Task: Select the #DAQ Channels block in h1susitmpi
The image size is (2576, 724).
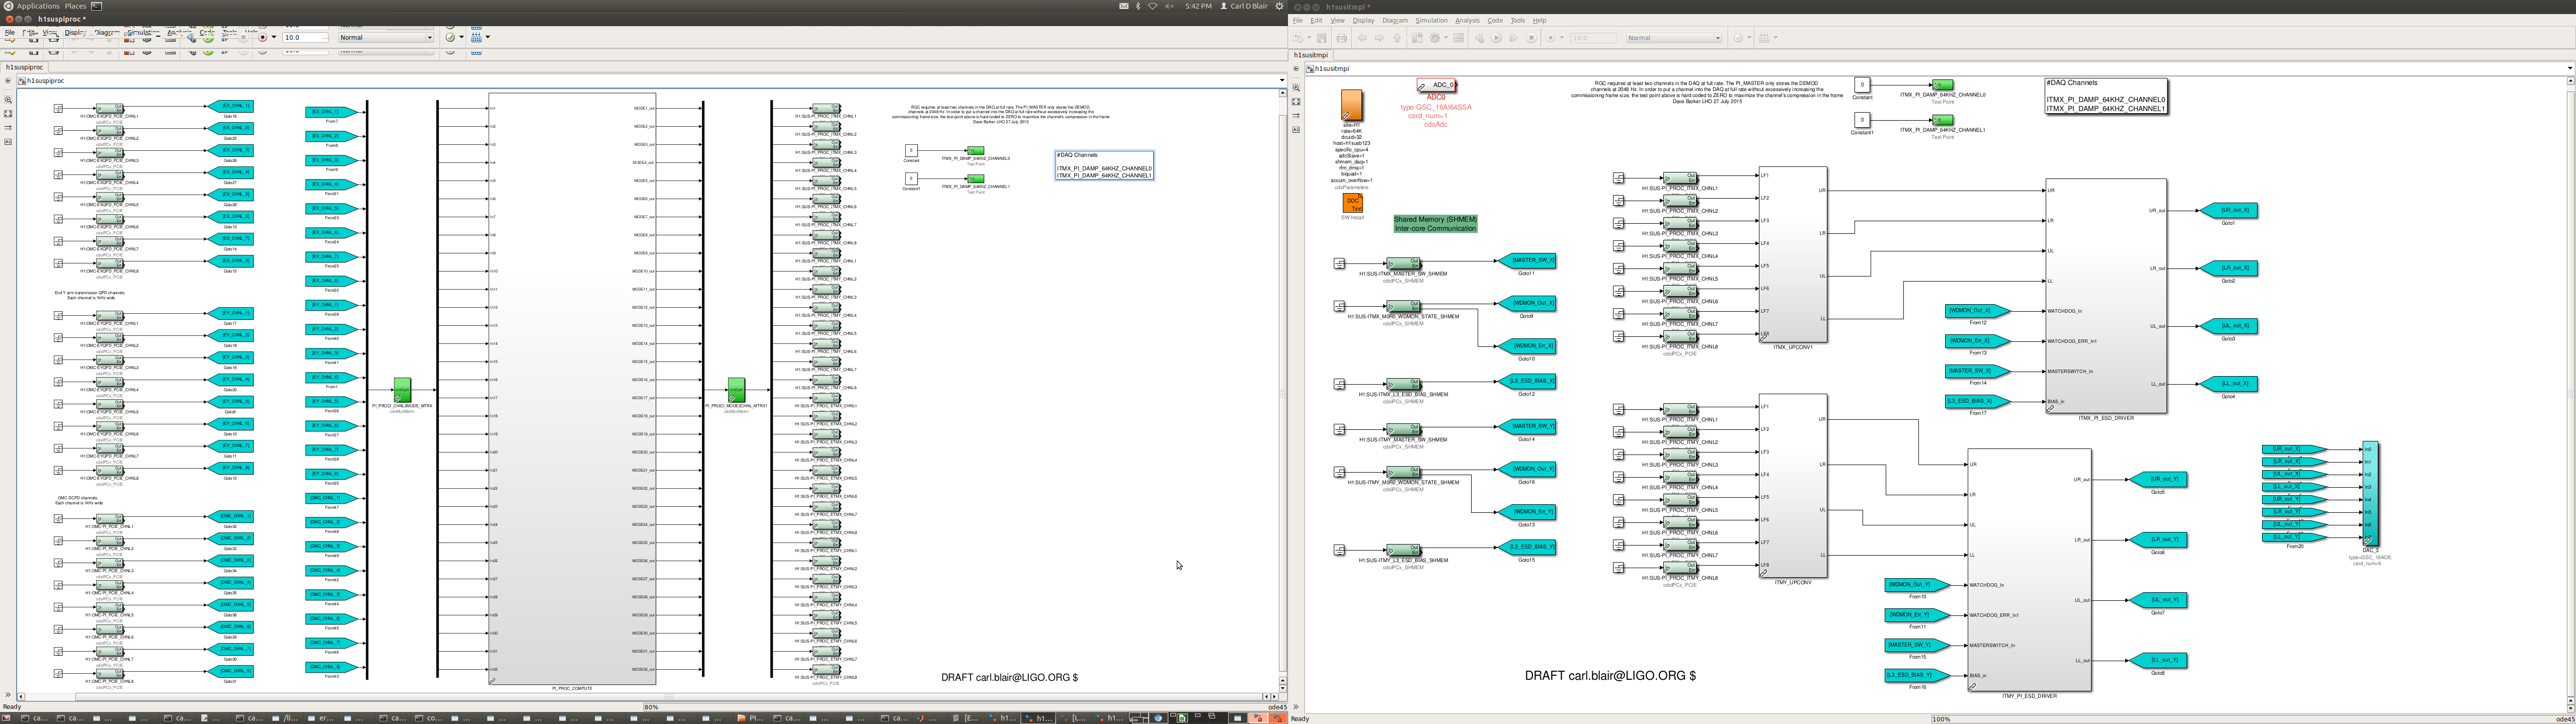Action: click(x=2106, y=96)
